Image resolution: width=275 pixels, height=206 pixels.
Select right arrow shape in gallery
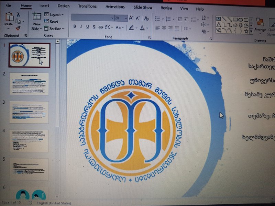(x=235, y=25)
